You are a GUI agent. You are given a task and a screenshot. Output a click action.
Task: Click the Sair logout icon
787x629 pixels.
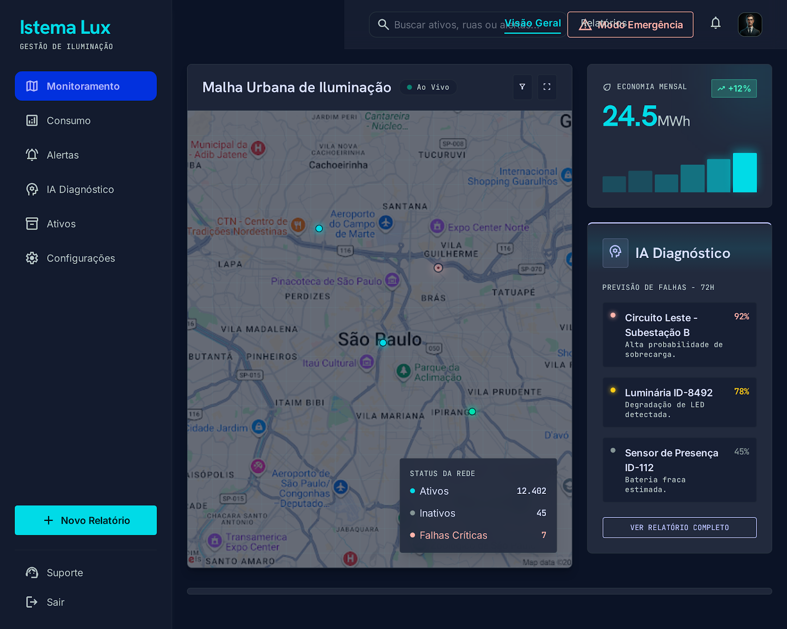point(32,602)
